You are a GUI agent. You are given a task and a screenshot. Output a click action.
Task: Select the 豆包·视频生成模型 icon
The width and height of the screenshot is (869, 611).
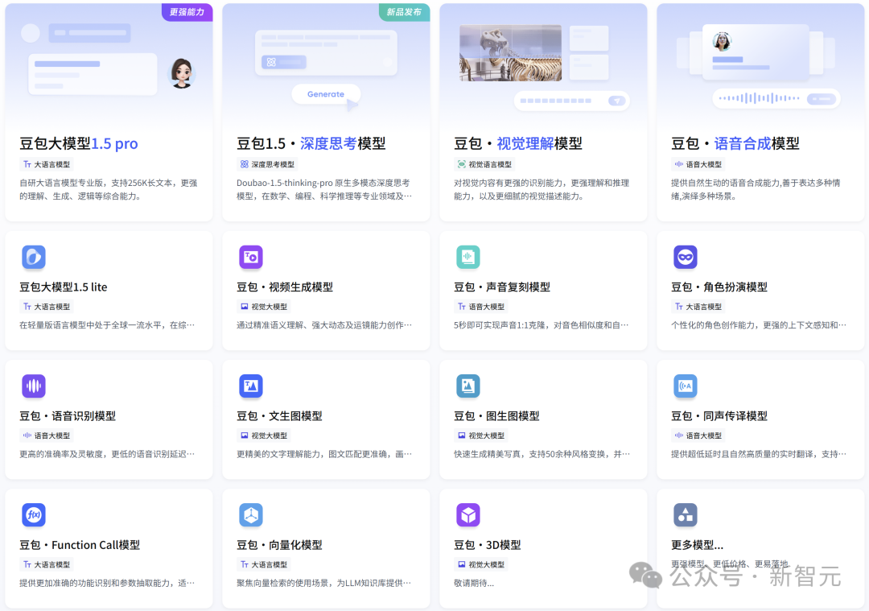click(251, 257)
